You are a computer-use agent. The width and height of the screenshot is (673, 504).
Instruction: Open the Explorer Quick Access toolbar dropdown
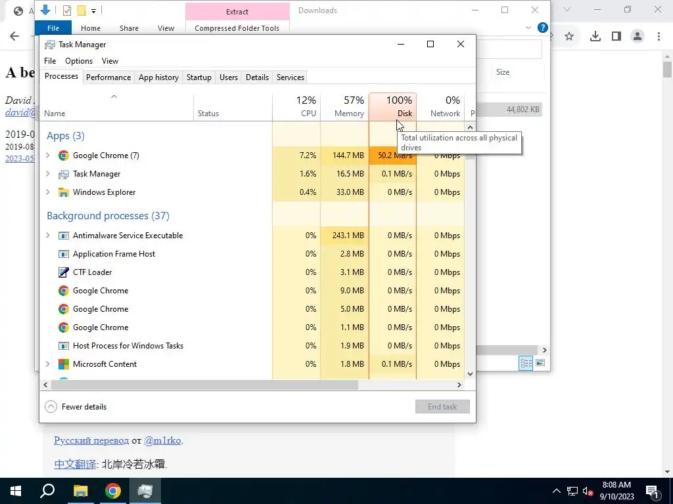(x=93, y=10)
